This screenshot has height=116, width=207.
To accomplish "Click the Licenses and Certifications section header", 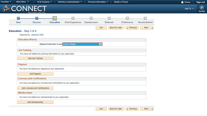I will pyautogui.click(x=32, y=79).
